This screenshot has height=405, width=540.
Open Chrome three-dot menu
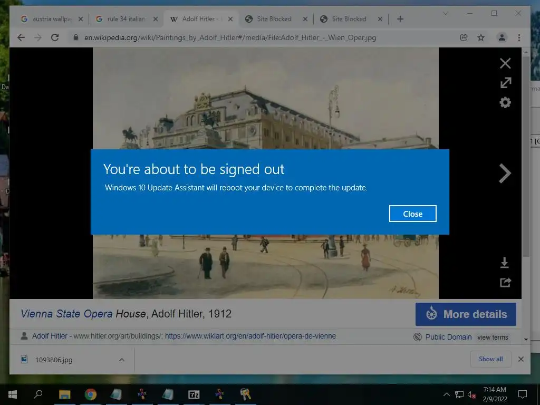tap(519, 37)
